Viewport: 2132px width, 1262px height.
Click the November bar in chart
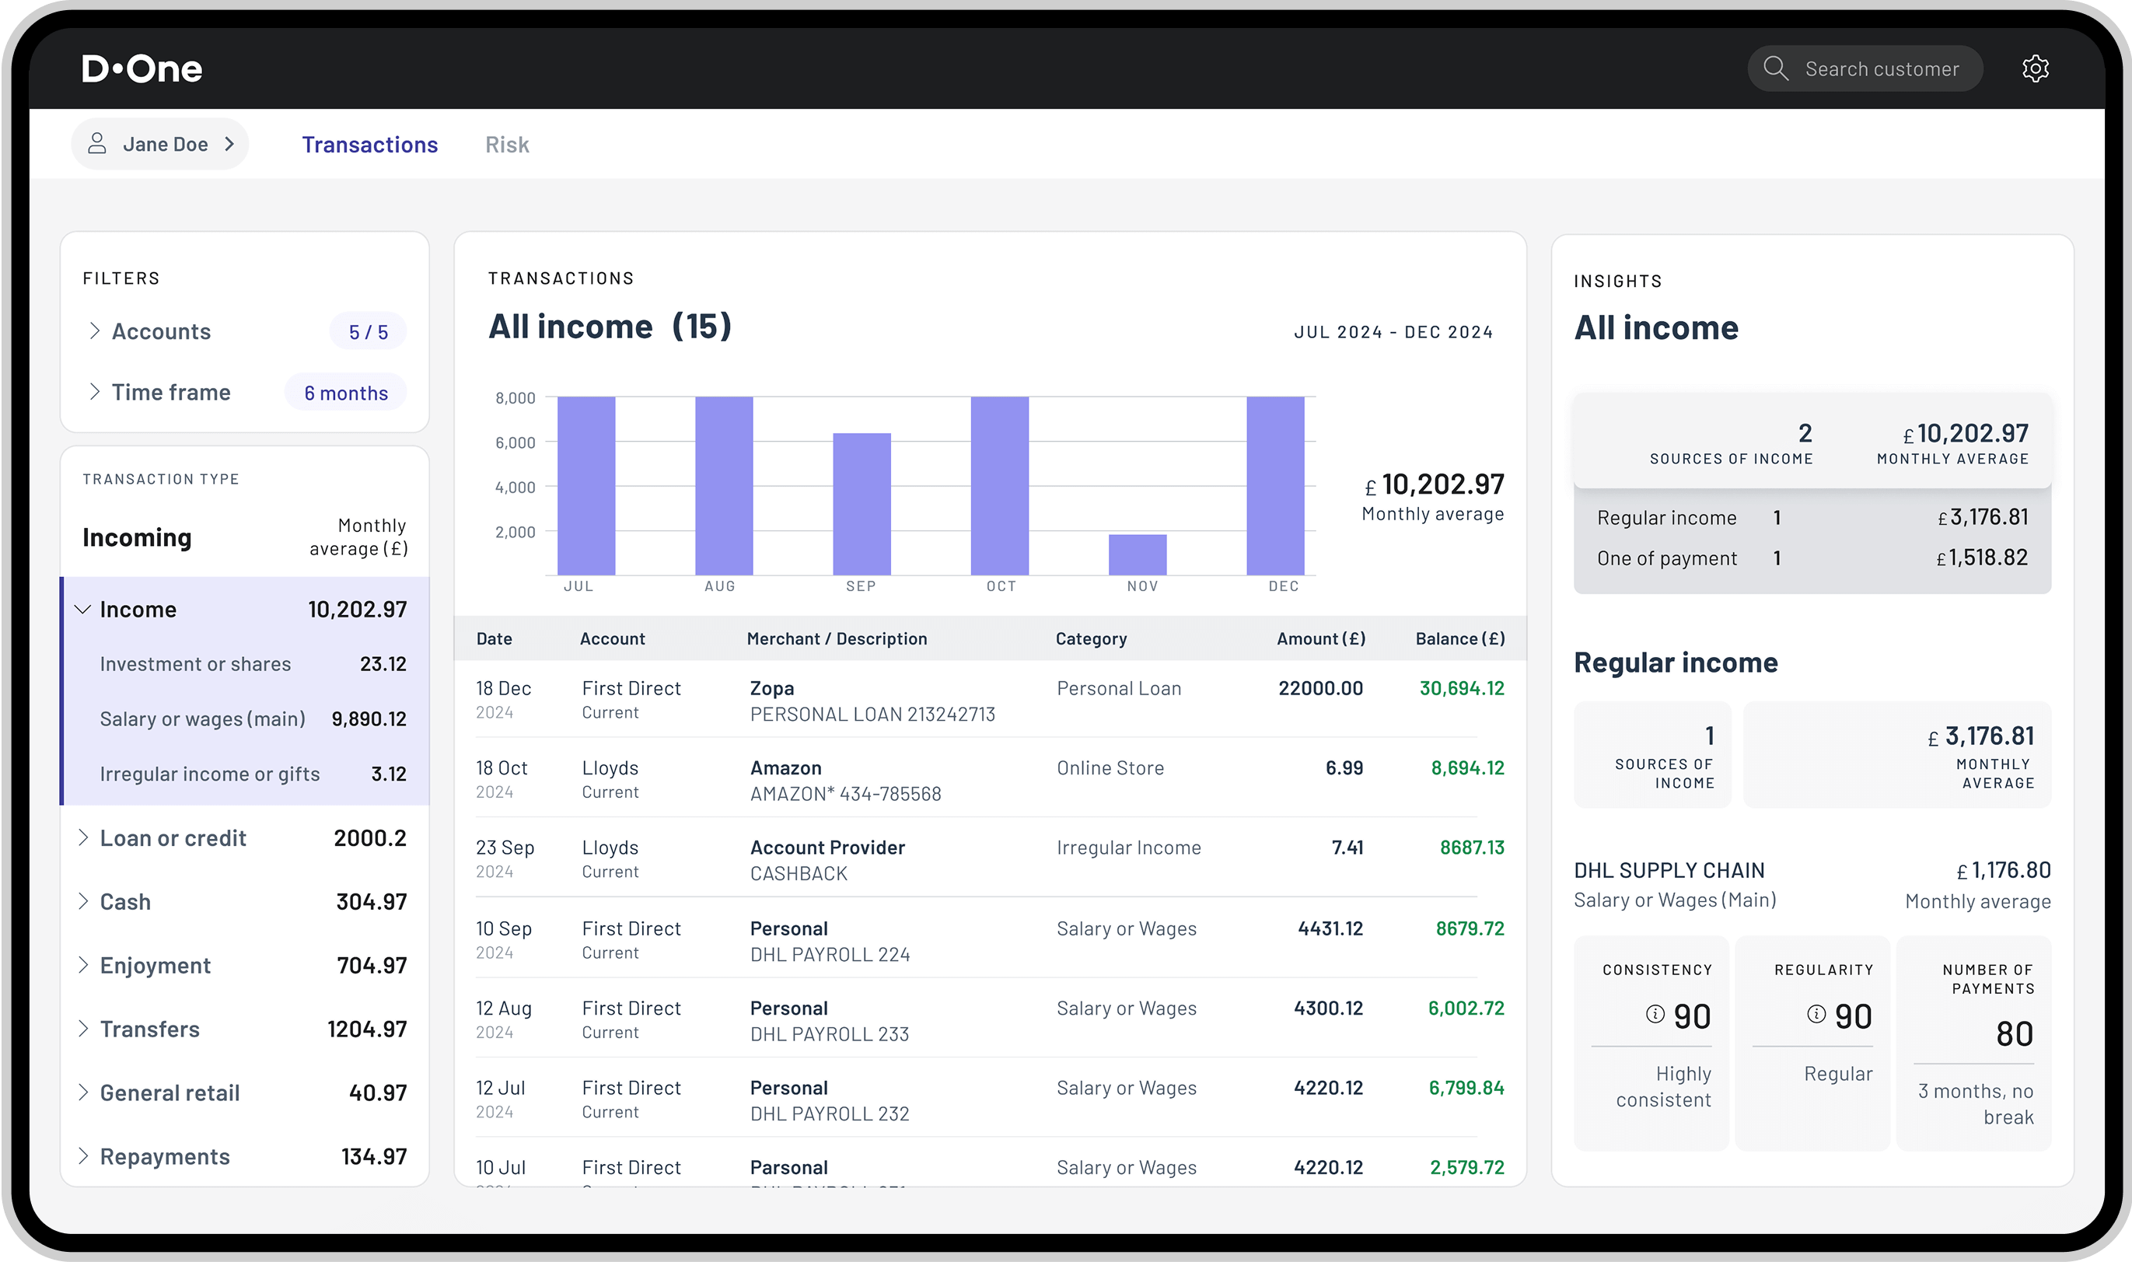[x=1138, y=554]
